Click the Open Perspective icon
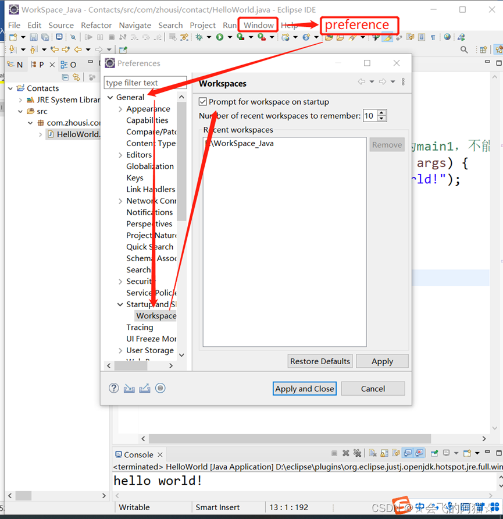 (x=483, y=49)
